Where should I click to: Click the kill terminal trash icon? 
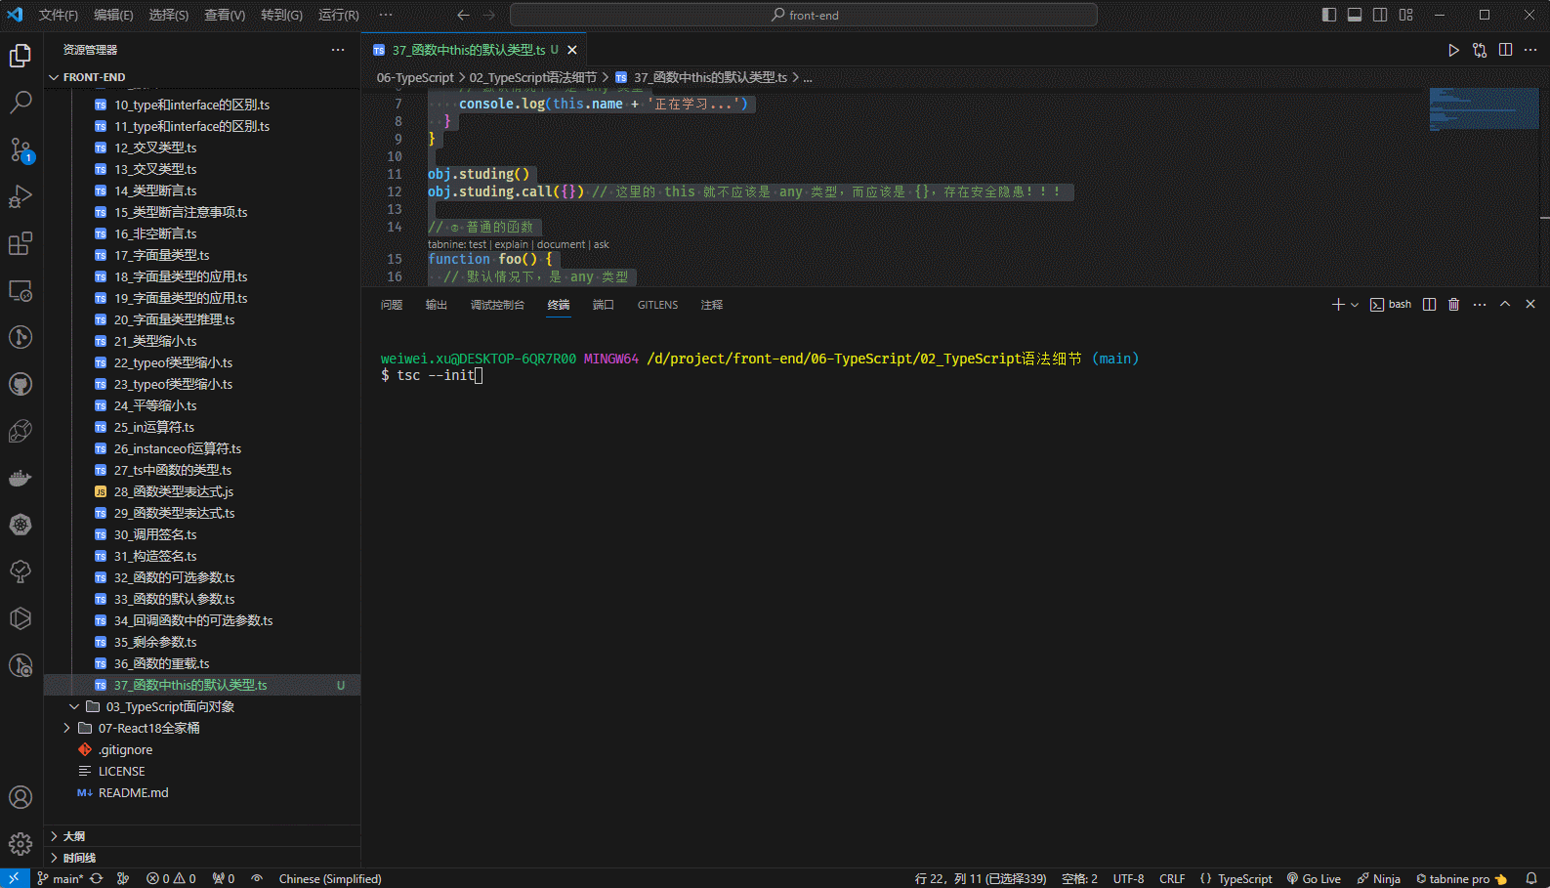1453,305
